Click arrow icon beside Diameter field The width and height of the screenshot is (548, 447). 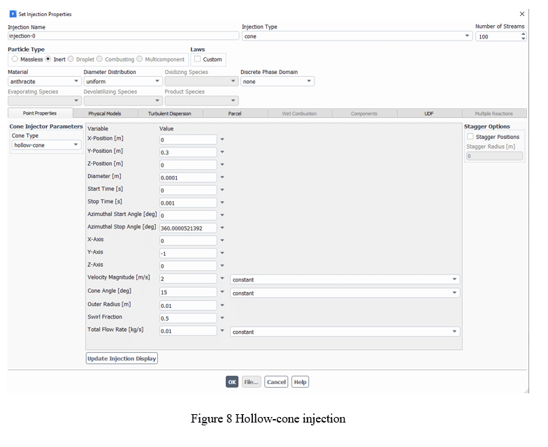click(x=222, y=177)
